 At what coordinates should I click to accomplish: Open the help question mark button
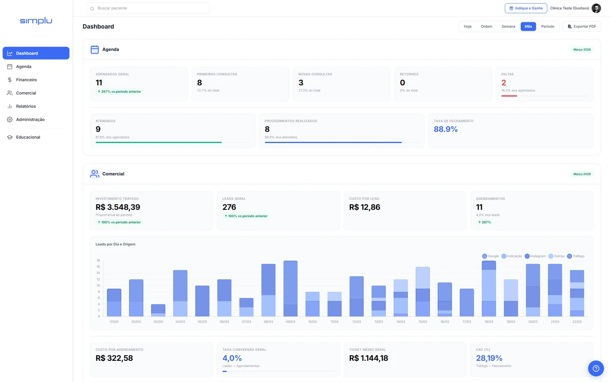click(x=596, y=368)
